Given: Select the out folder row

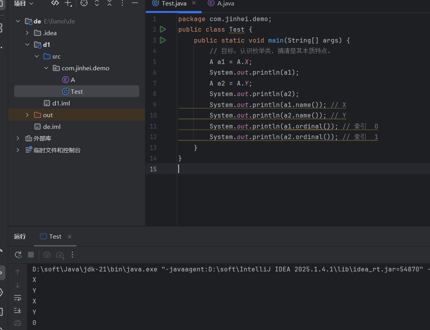Looking at the screenshot, I should click(77, 115).
